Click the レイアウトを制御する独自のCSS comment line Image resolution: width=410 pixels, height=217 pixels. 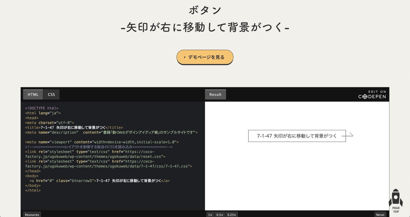(99, 147)
